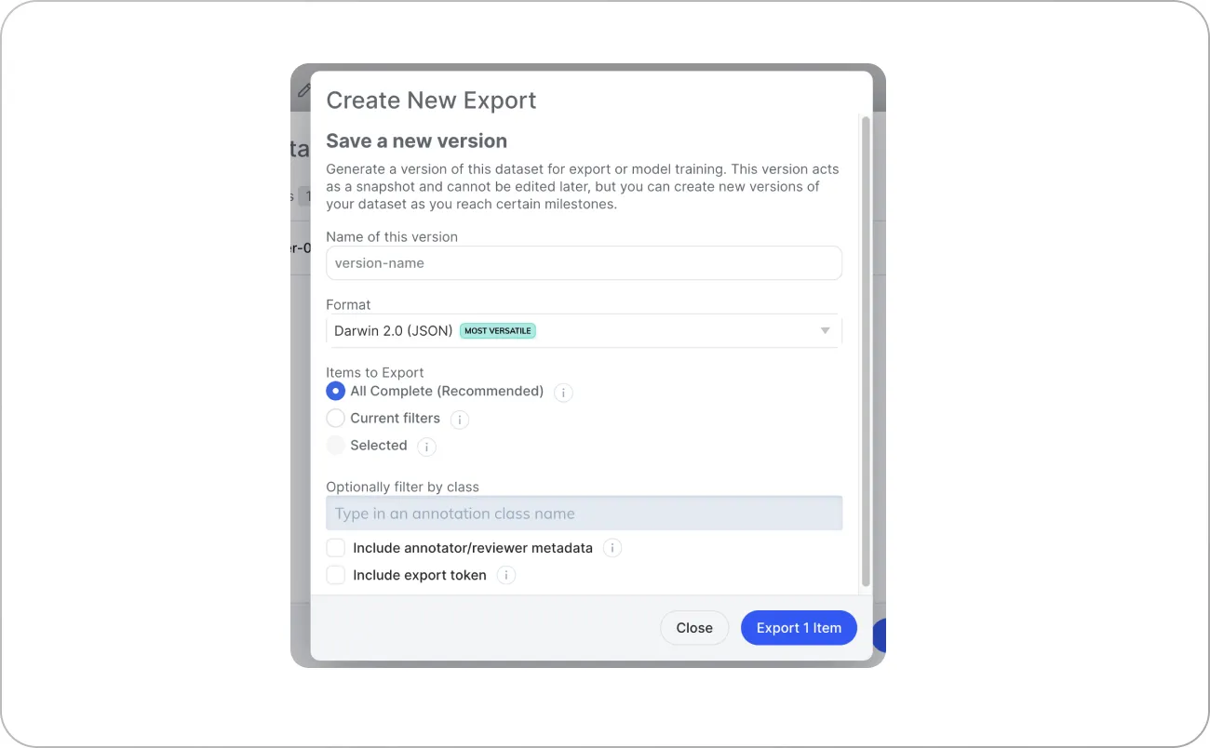Select the All Complete (Recommended) radio button
The image size is (1210, 748).
[x=335, y=391]
